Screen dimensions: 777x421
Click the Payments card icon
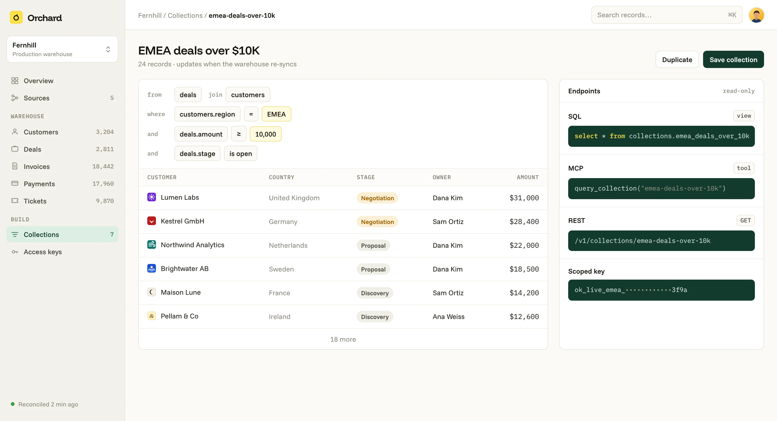pyautogui.click(x=15, y=183)
